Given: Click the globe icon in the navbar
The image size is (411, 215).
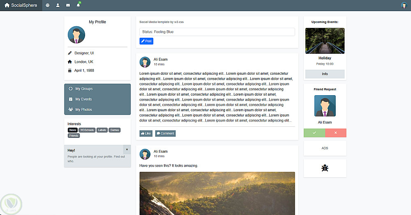Looking at the screenshot, I should (x=48, y=5).
